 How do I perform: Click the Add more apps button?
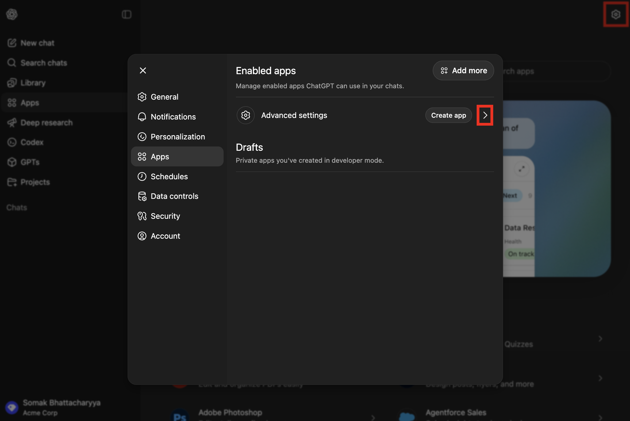tap(463, 70)
